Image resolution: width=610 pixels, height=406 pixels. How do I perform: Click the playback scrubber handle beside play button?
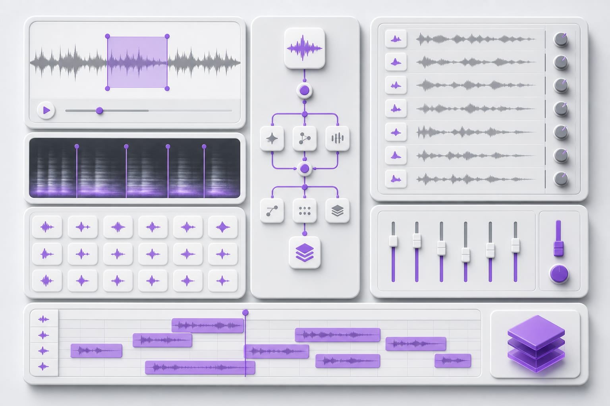click(x=100, y=111)
